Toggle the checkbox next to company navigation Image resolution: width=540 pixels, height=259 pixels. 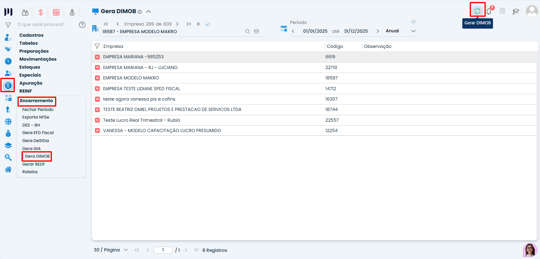[208, 24]
